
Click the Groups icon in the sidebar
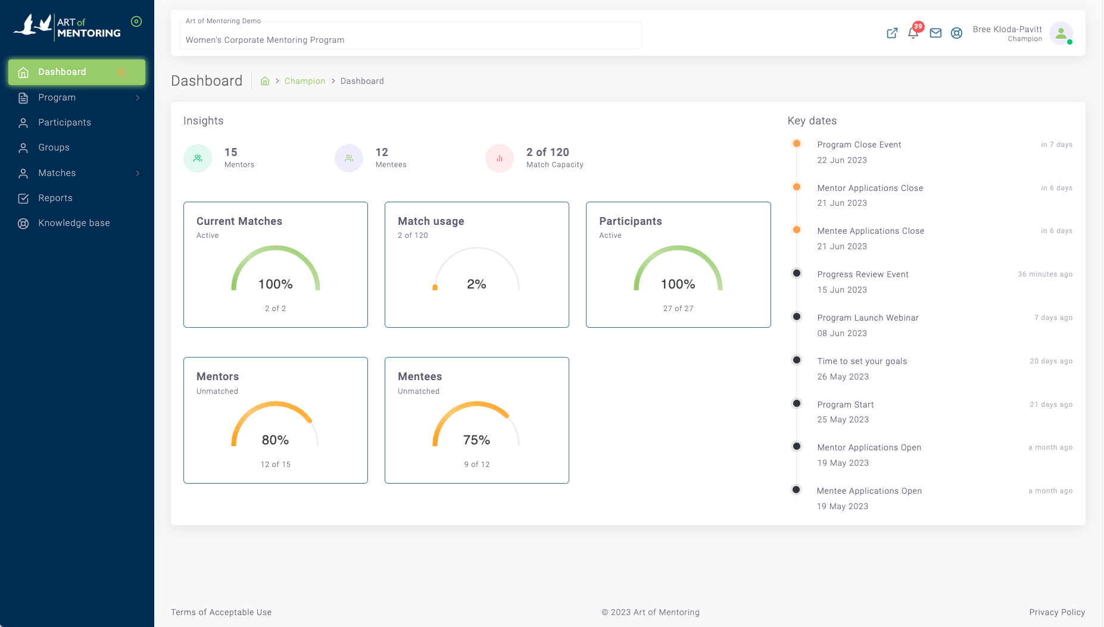(23, 148)
